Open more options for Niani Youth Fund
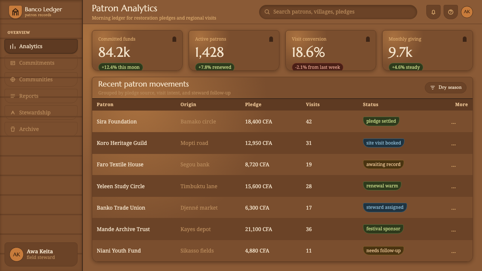 (453, 252)
